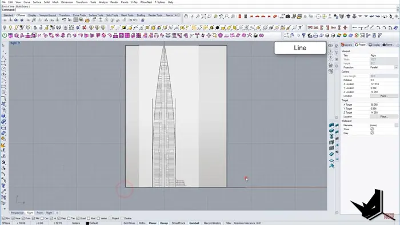Viewport: 400px width, 225px height.
Task: Click the Zoom Extents icon in the top toolbar
Action: (x=203, y=17)
